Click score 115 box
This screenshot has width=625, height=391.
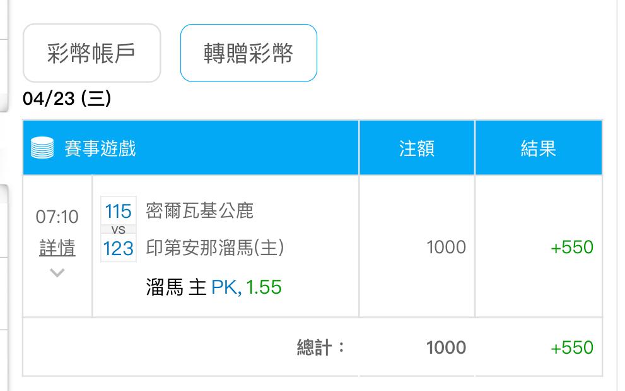(119, 210)
